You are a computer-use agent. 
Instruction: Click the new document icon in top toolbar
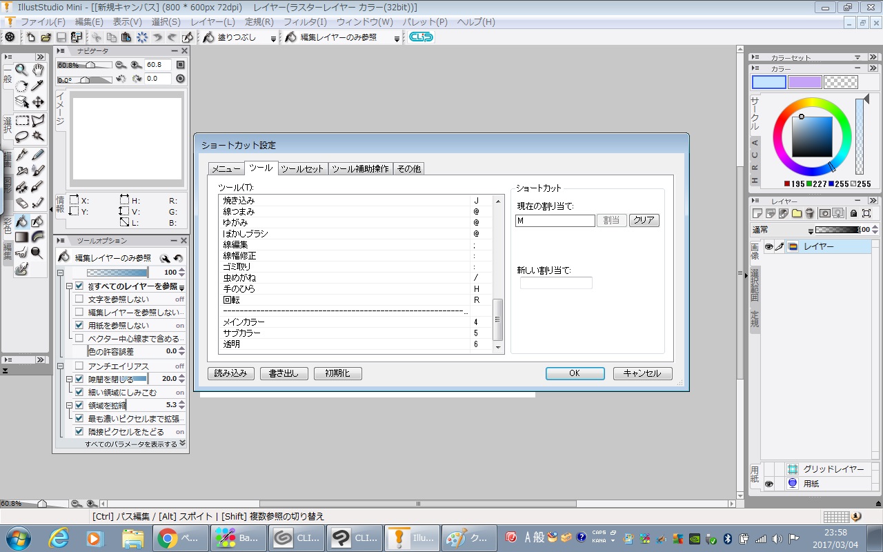[31, 37]
